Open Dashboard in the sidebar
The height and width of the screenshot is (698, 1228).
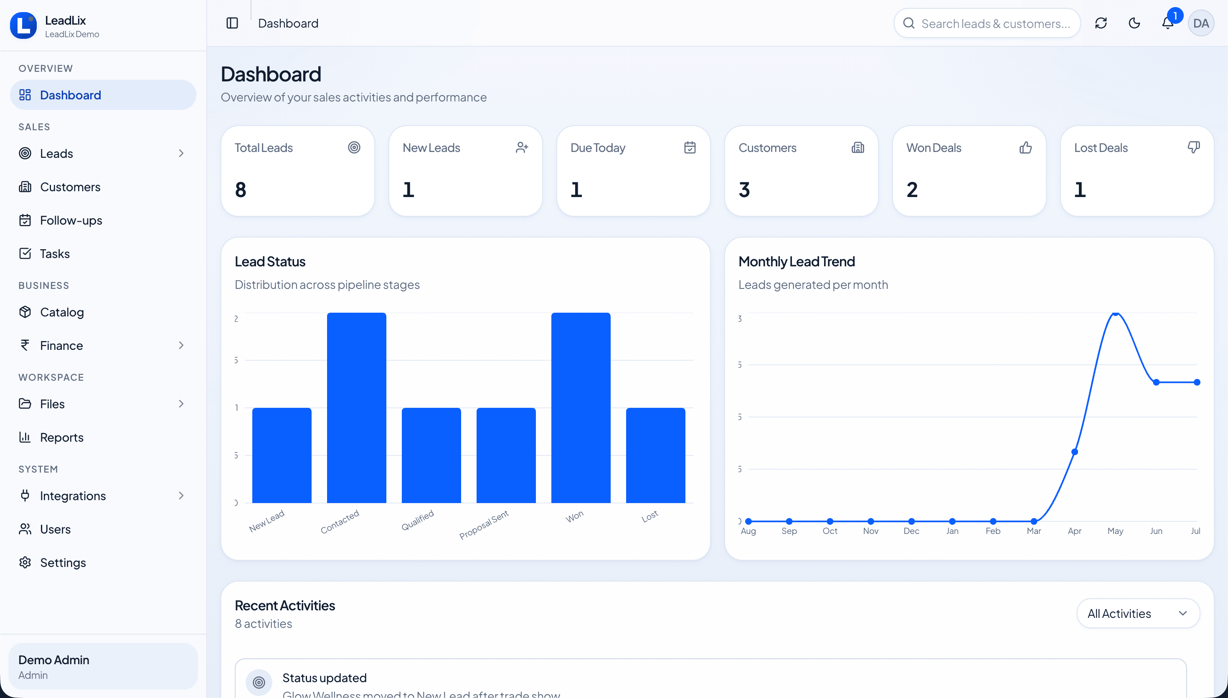[103, 95]
